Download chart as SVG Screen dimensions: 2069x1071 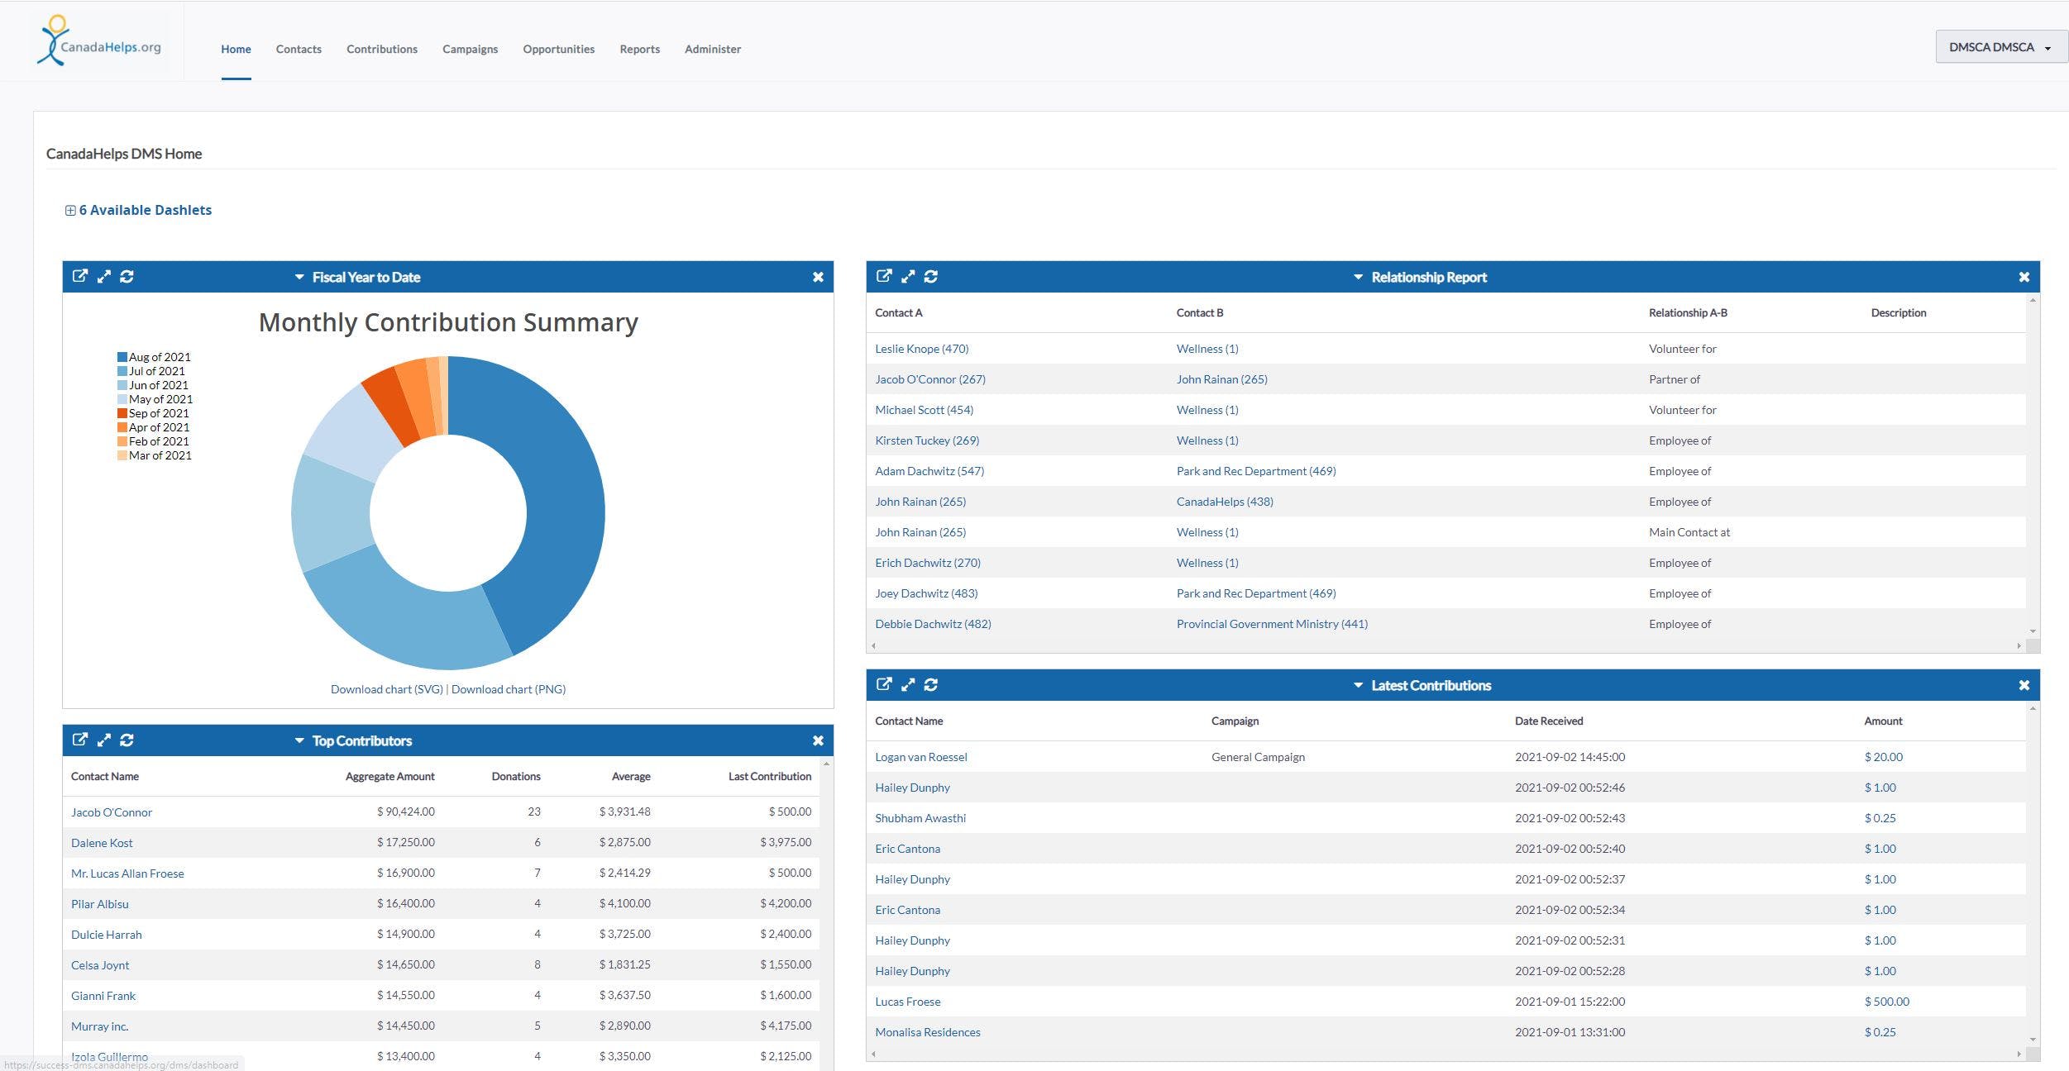point(386,689)
